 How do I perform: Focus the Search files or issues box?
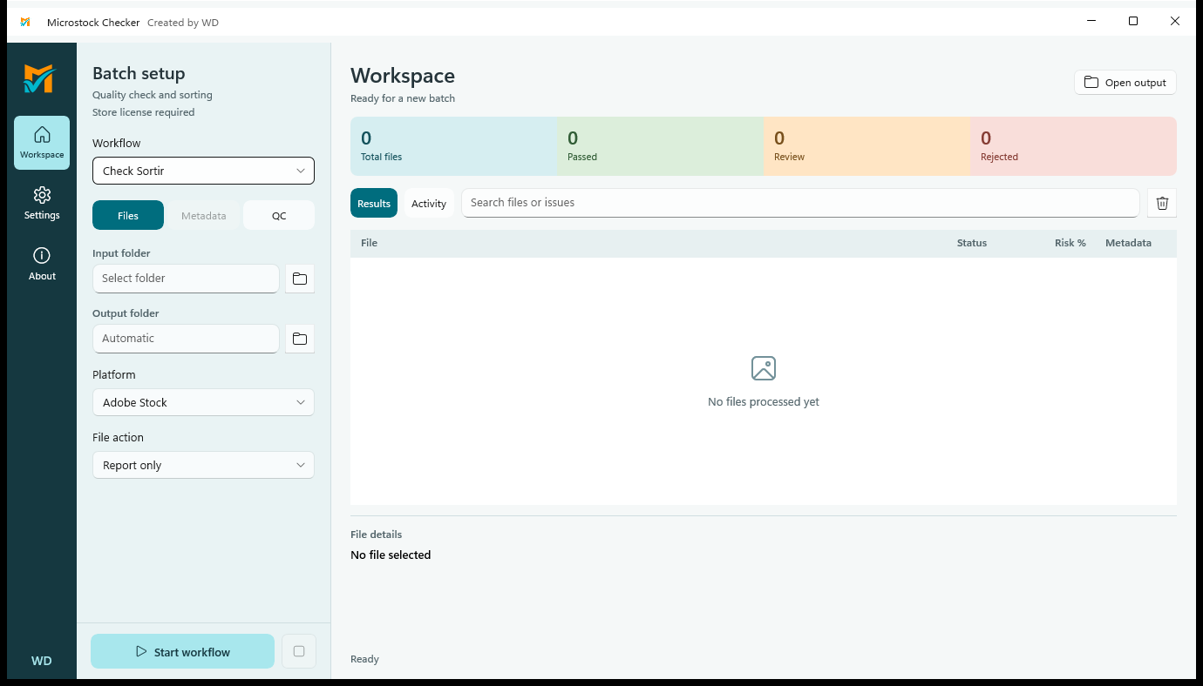pyautogui.click(x=800, y=203)
